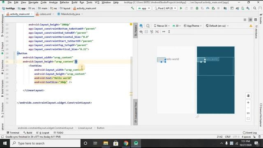The image size is (263, 148).
Task: Open the Event Log
Action: [250, 132]
